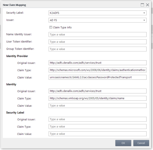The image size is (153, 150).
Task: Focus the Name Identity Issuer field
Action: coord(97,35)
